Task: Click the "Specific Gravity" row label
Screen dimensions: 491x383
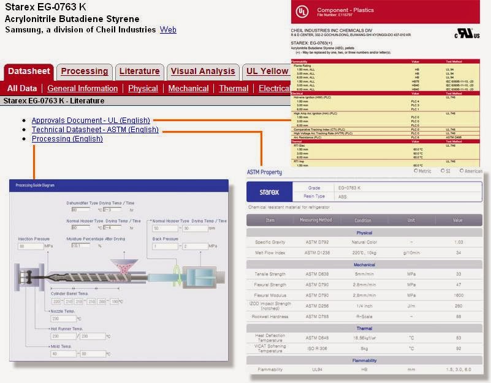Action: (270, 242)
